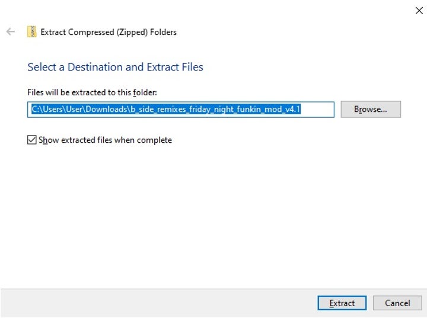427x318 pixels.
Task: Uncheck the Show extracted files checkbox
Action: click(32, 140)
